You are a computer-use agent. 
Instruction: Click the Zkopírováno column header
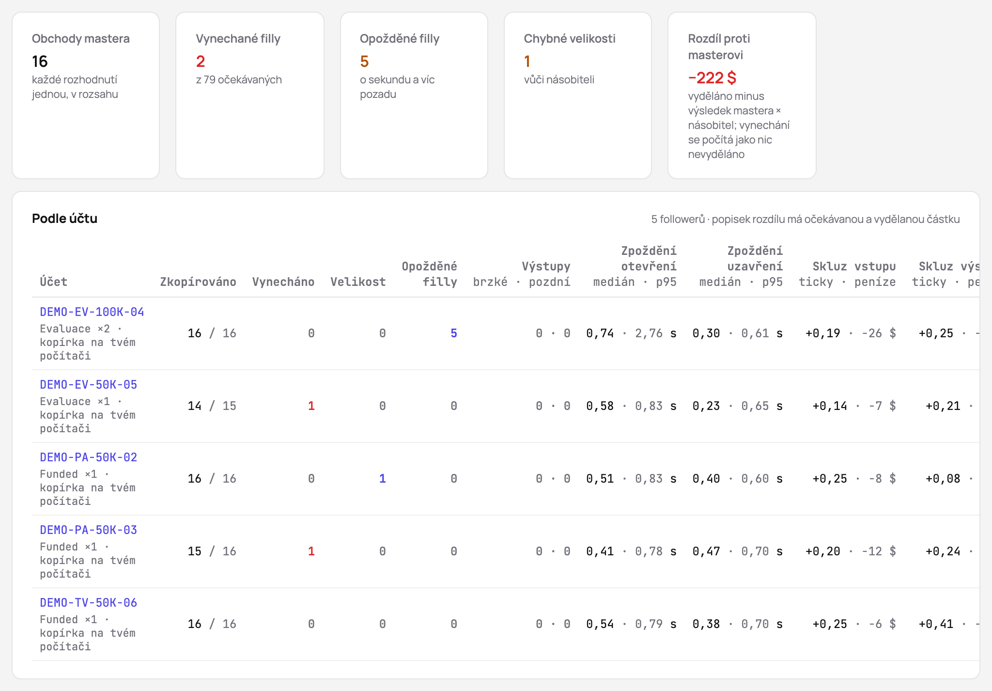(198, 282)
